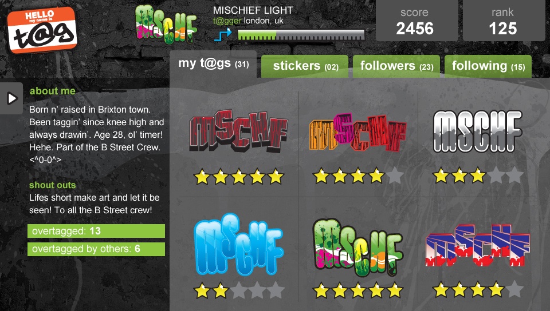Click the overtagged: 13 green bar
550x311 pixels.
pyautogui.click(x=96, y=231)
